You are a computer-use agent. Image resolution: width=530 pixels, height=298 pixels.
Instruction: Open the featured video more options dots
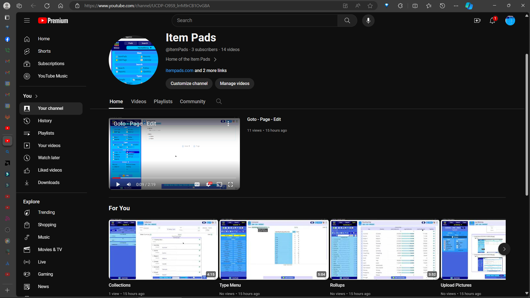point(228,124)
